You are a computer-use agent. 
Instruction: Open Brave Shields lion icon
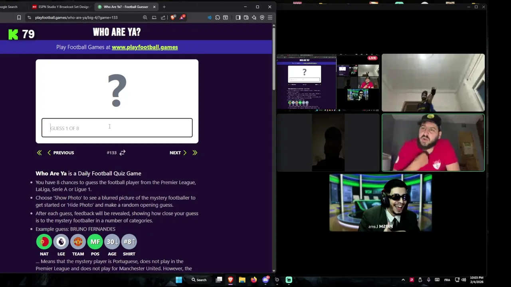click(173, 18)
